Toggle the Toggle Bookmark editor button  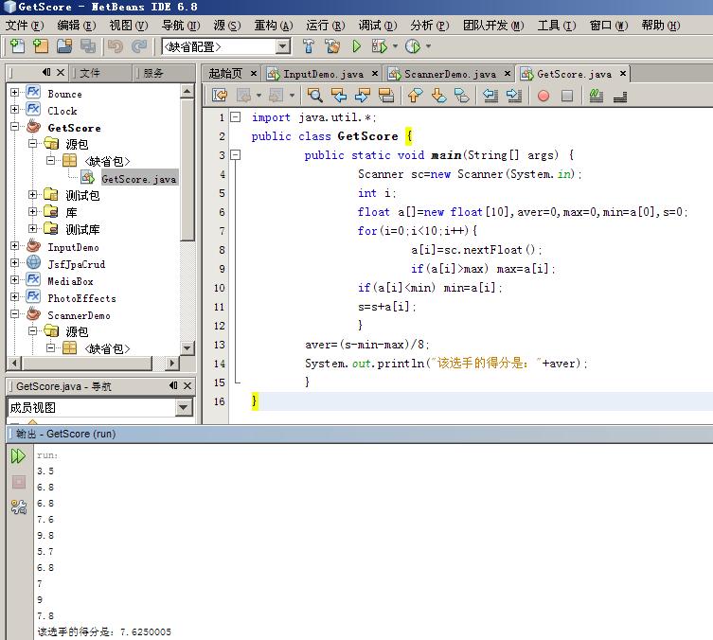(x=461, y=95)
